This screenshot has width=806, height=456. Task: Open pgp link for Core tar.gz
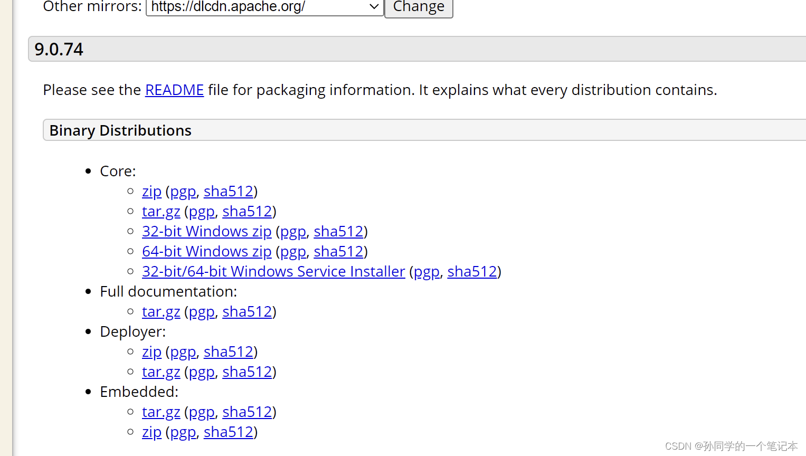(x=202, y=212)
